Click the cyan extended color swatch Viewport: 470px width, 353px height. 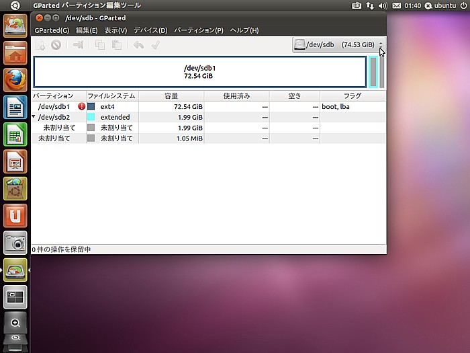point(91,117)
